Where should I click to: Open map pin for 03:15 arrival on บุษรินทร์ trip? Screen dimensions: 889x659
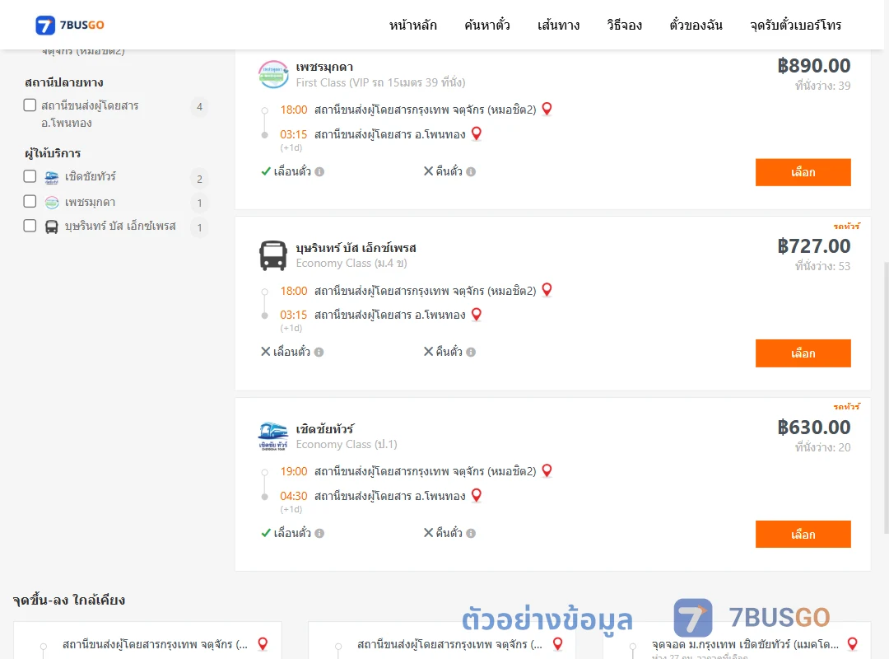pyautogui.click(x=477, y=315)
